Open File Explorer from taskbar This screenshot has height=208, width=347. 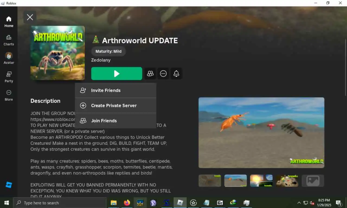pyautogui.click(x=114, y=203)
